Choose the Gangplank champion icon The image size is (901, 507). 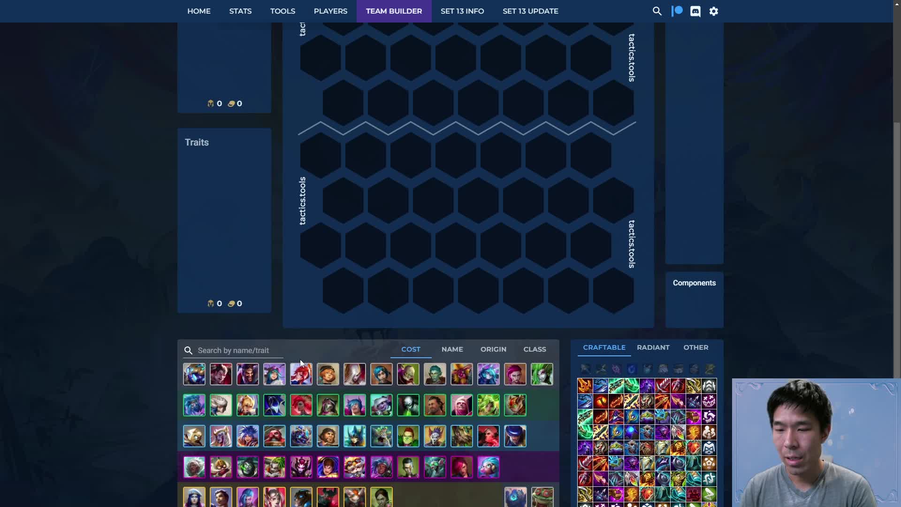tap(275, 436)
